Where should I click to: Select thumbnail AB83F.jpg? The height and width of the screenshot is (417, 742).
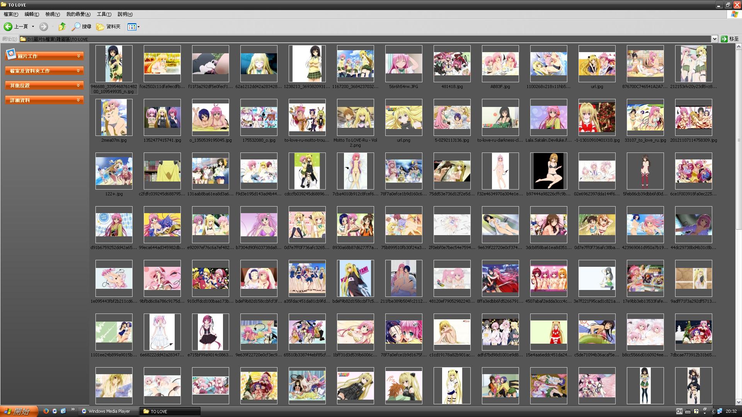(x=500, y=64)
